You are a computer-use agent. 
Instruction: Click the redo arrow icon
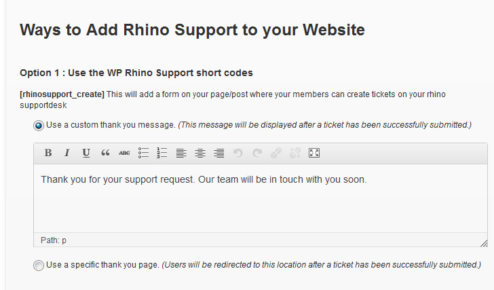[257, 153]
